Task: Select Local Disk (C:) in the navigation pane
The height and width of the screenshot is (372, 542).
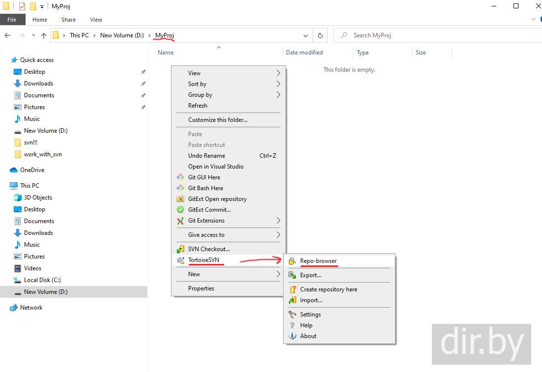Action: (x=42, y=280)
